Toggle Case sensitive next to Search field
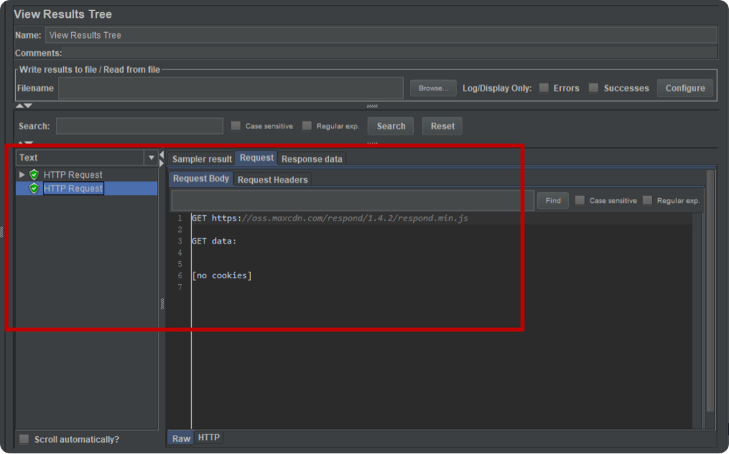 pos(236,126)
